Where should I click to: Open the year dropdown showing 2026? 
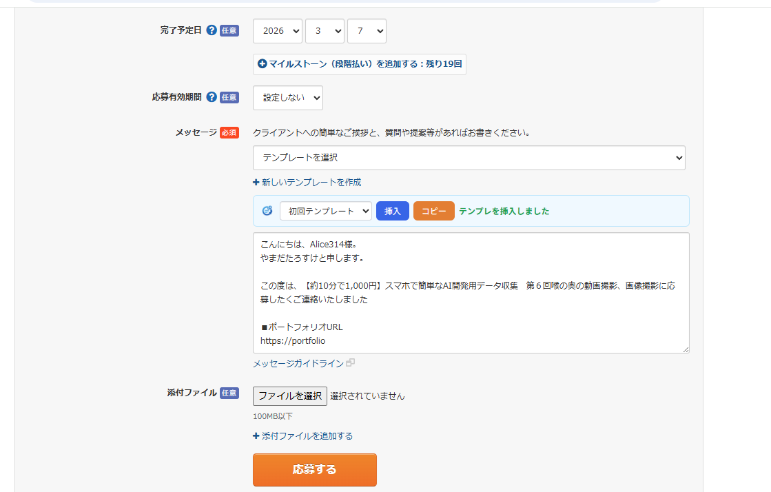(x=277, y=30)
